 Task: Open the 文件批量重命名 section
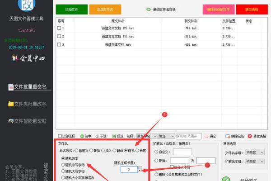[x=30, y=87]
